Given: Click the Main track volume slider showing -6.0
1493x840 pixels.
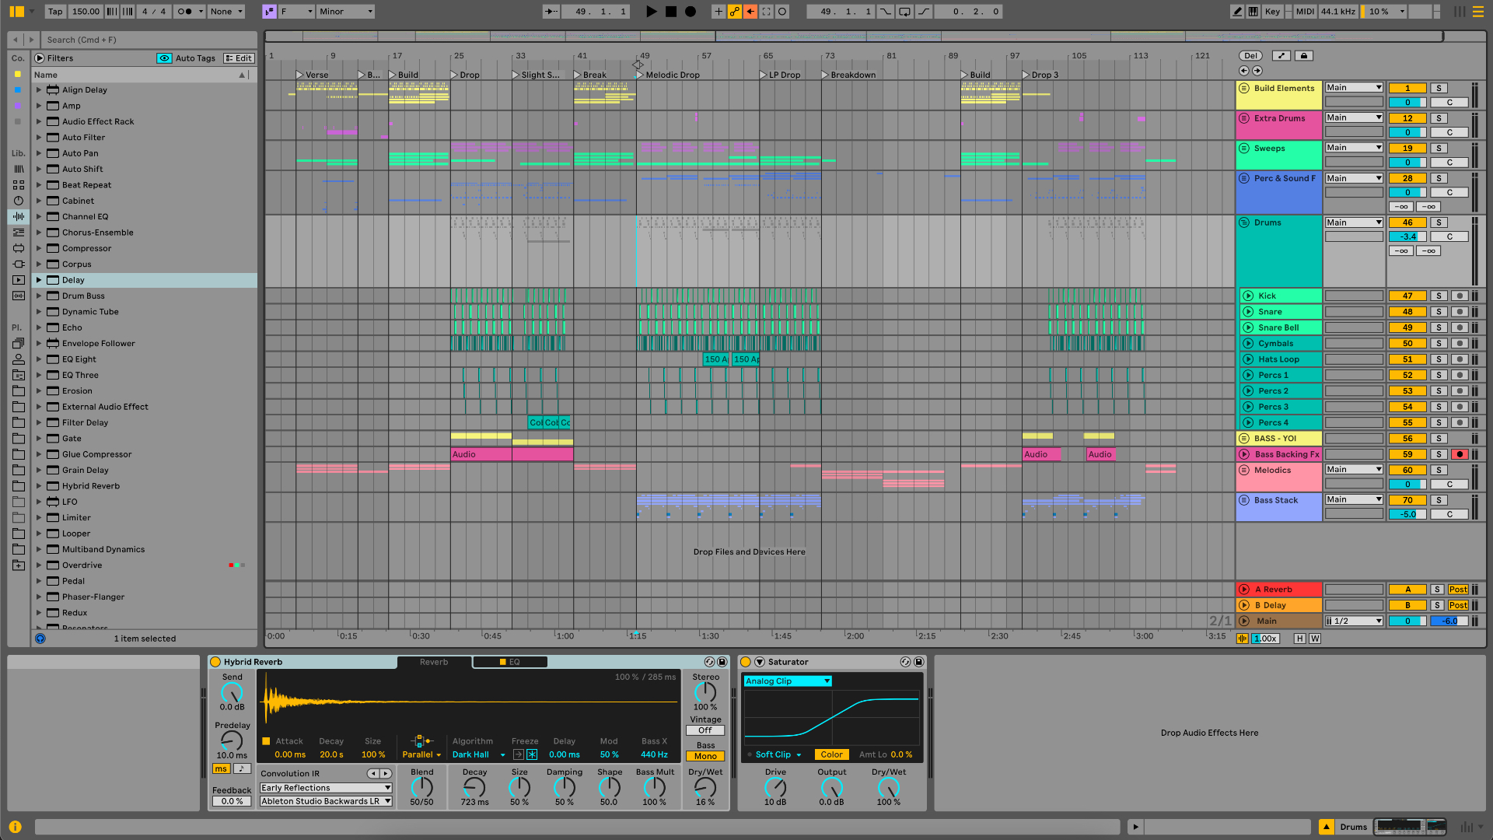Looking at the screenshot, I should pos(1448,621).
